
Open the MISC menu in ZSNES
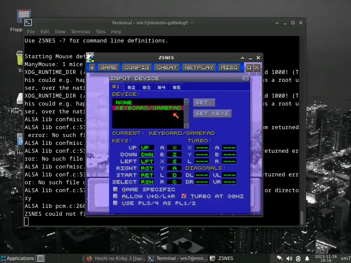tap(229, 67)
